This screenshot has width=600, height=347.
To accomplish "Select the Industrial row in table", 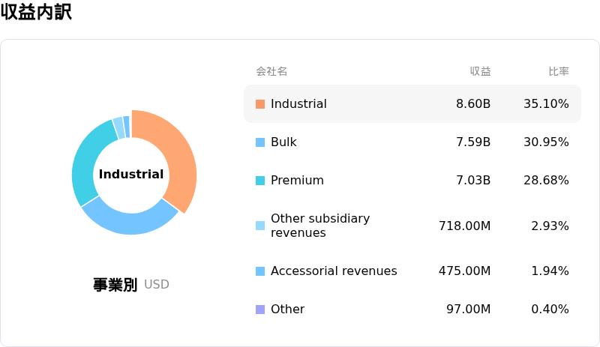I will (x=412, y=104).
